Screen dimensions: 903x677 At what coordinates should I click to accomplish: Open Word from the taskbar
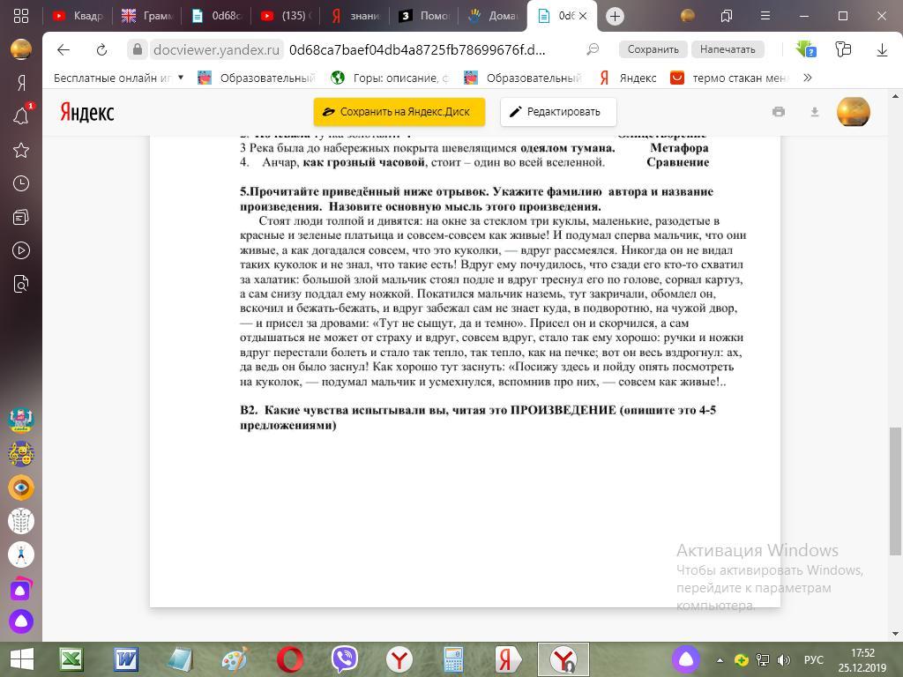point(125,659)
